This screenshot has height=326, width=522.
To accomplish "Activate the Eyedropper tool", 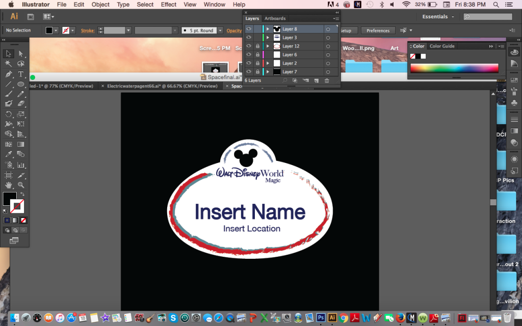I will point(8,154).
